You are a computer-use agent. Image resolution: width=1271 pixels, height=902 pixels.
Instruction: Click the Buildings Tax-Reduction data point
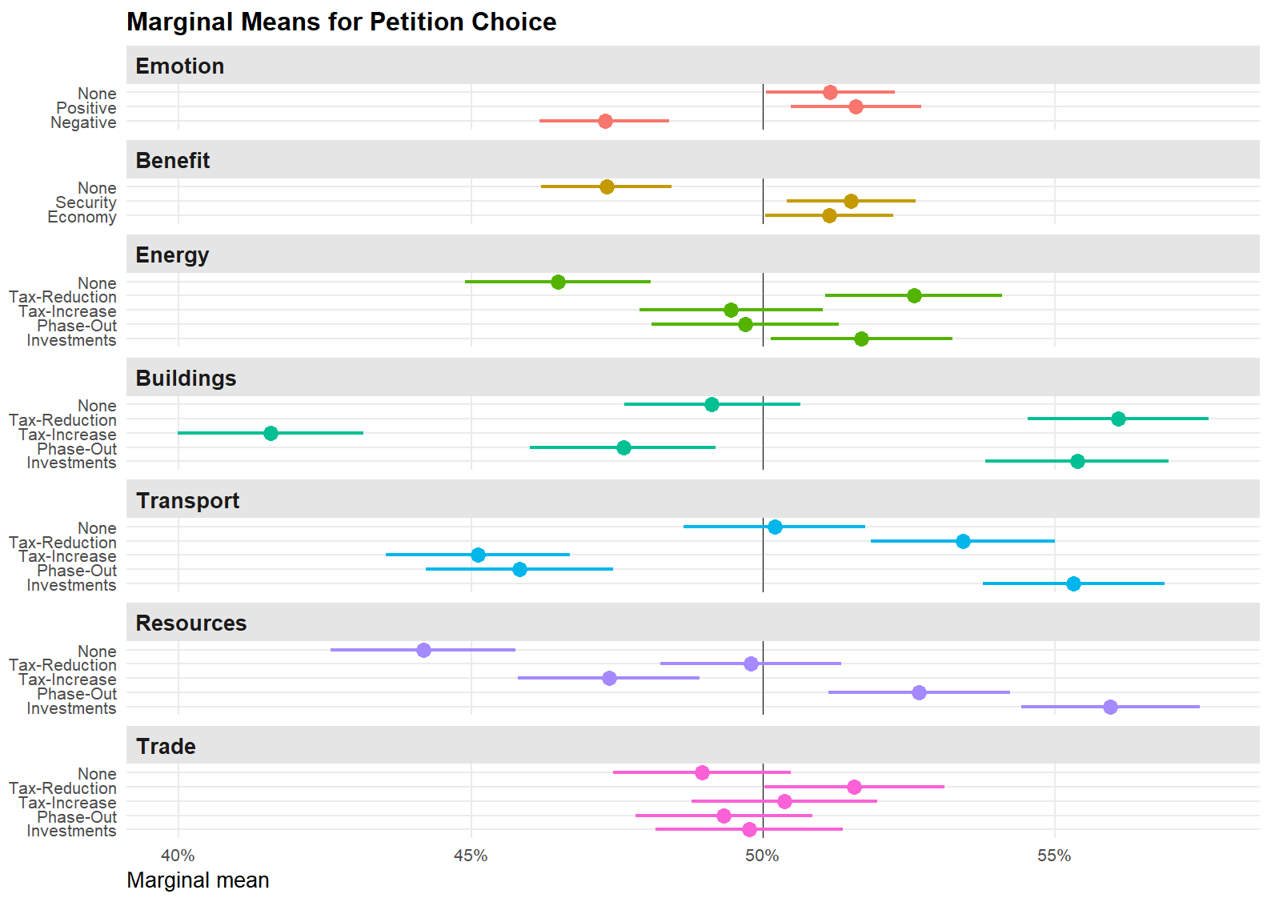coord(1118,419)
